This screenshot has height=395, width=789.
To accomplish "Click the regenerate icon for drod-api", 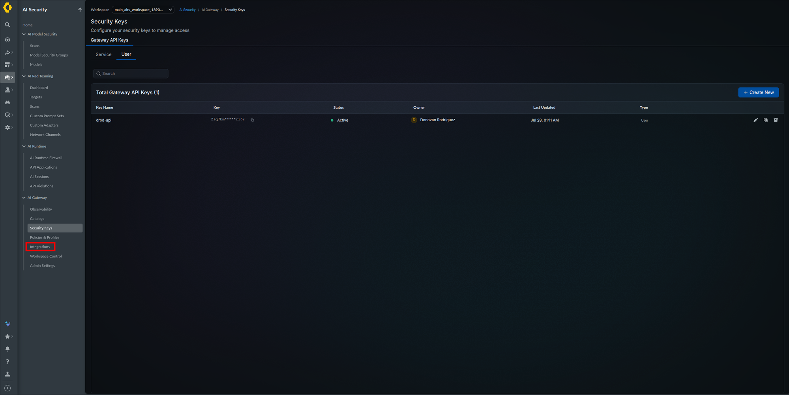I will tap(766, 120).
